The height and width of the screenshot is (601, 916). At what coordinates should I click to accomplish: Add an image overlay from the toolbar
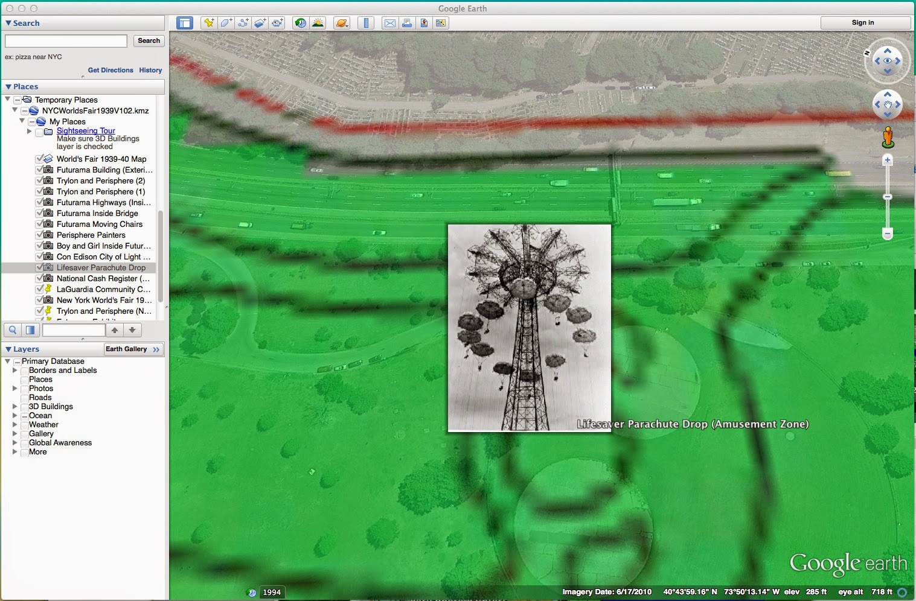point(260,23)
